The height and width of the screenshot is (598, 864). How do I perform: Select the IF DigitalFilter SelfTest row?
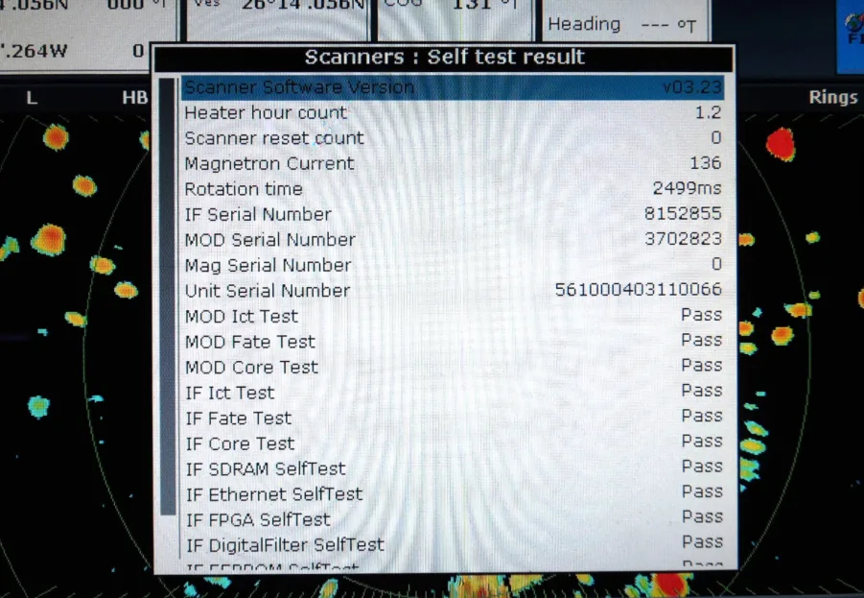click(x=453, y=544)
